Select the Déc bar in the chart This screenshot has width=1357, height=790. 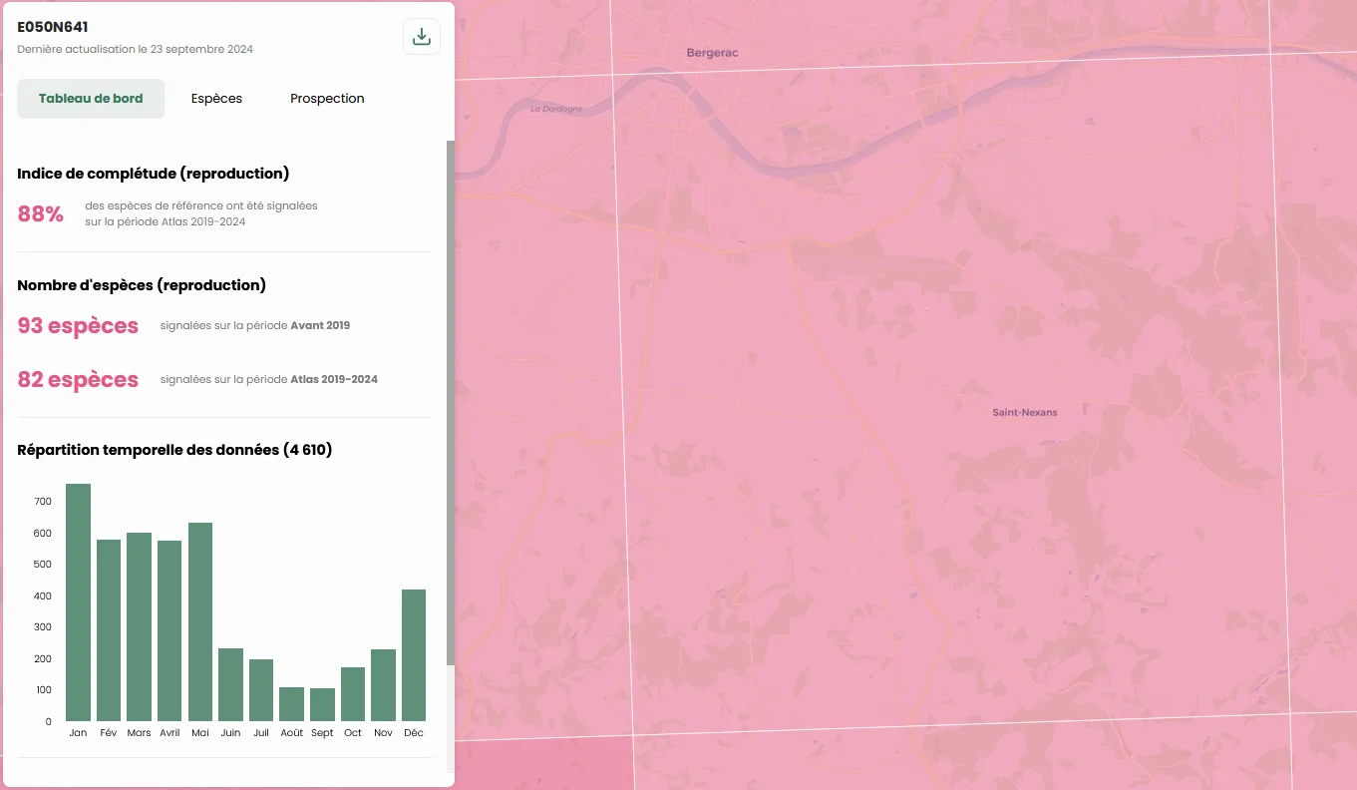point(414,655)
